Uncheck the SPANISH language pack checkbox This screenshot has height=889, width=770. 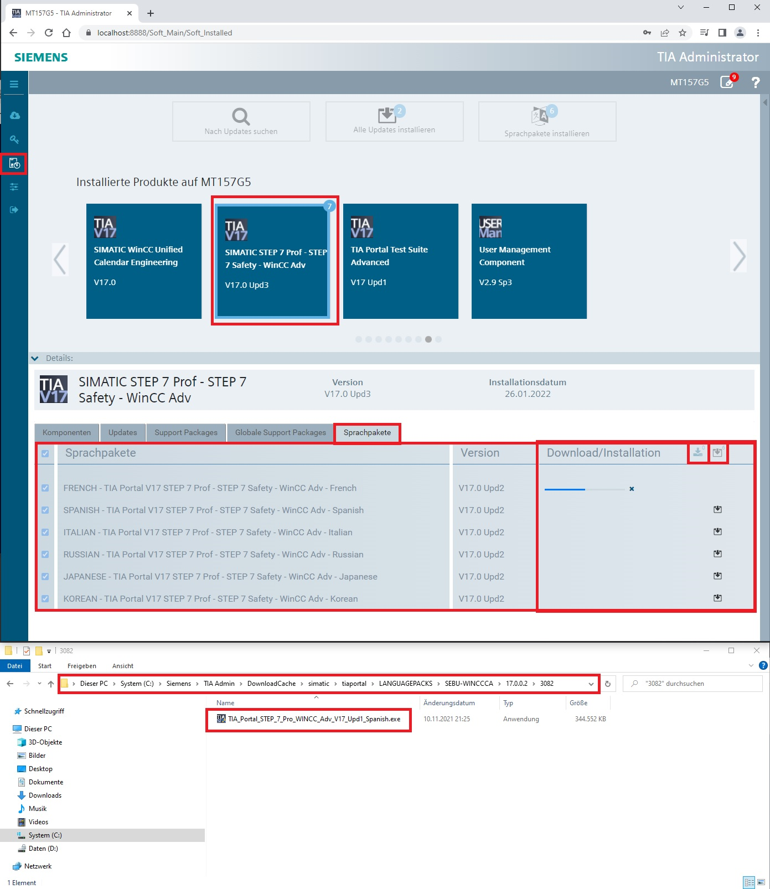(x=45, y=510)
